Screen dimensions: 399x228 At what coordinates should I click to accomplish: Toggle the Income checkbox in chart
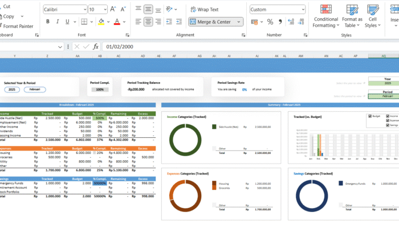click(388, 116)
